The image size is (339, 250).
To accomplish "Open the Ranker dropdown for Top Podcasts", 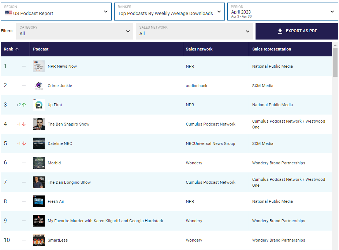I will click(x=169, y=12).
